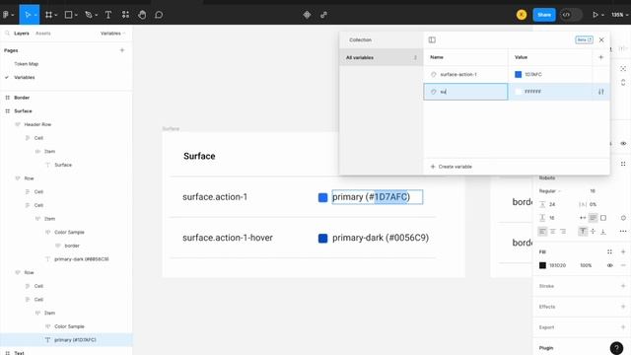Click the 1D7AFC color swatch of surface-action-1
The width and height of the screenshot is (631, 355).
[x=518, y=75]
